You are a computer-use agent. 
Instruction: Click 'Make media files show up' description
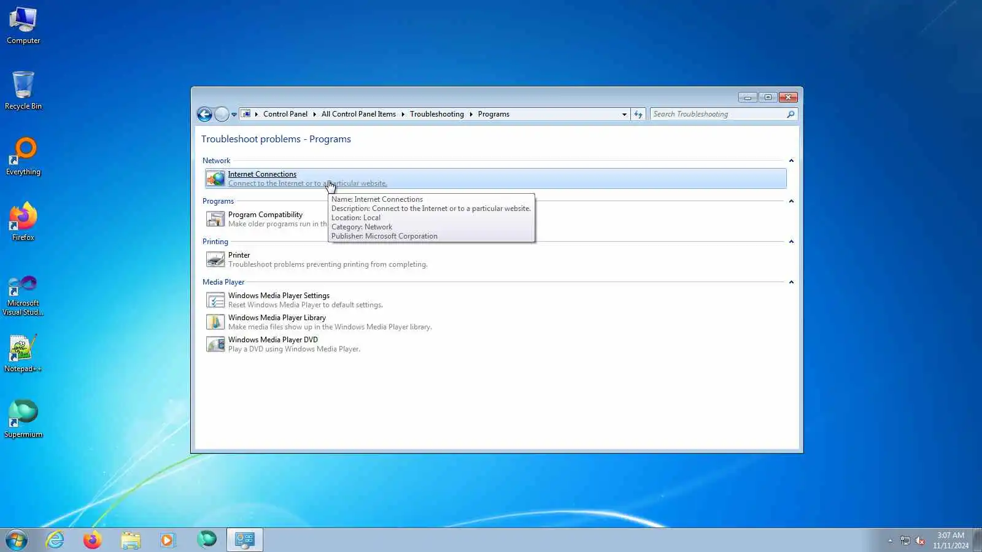point(330,327)
